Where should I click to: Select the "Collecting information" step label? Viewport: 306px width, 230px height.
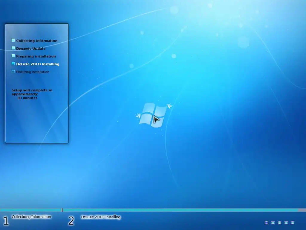coord(37,41)
